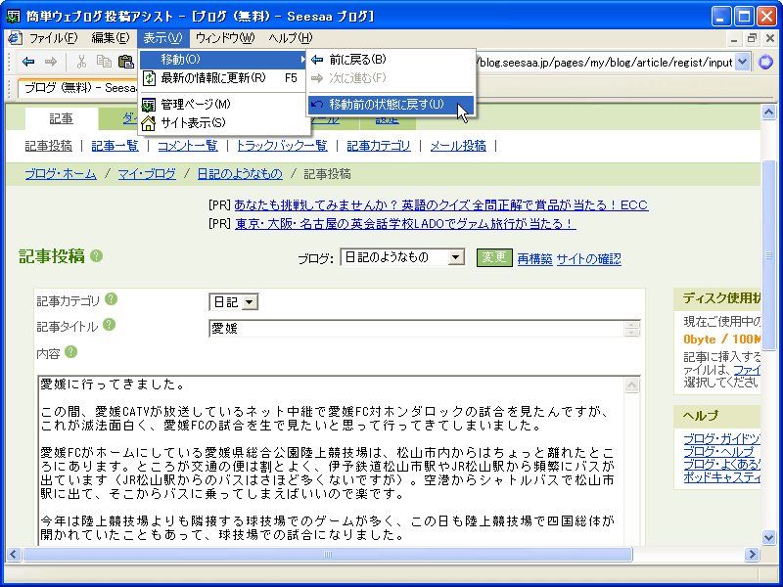Open the ブログ・よくある link in help panel
The width and height of the screenshot is (783, 587).
(x=722, y=464)
